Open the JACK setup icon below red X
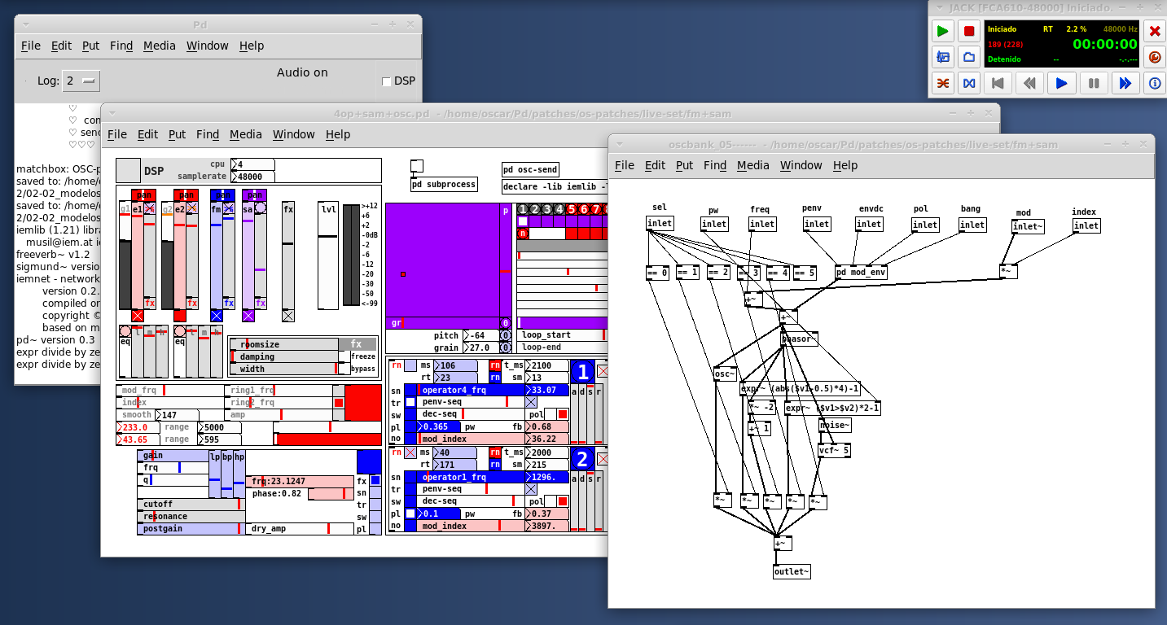 [x=1154, y=57]
